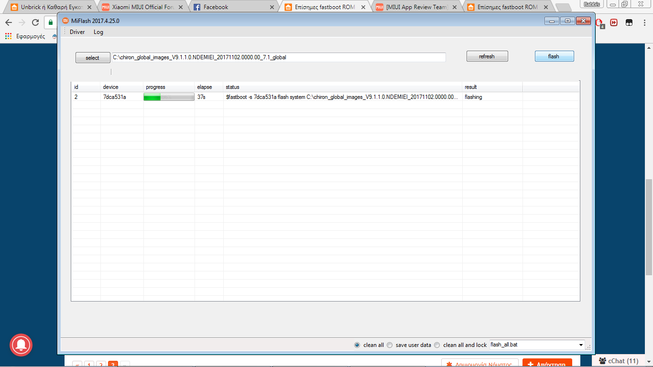
Task: Open the Εφαρμογές apps shortcut in Chrome
Action: [x=25, y=36]
